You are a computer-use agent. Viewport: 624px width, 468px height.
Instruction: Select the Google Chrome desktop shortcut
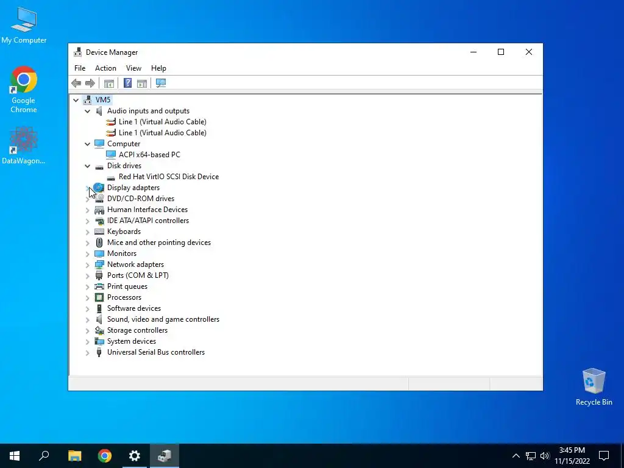tap(24, 90)
